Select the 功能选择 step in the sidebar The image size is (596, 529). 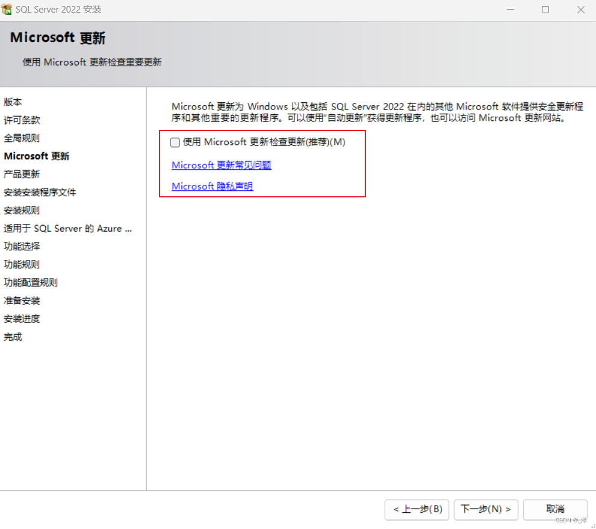(22, 246)
